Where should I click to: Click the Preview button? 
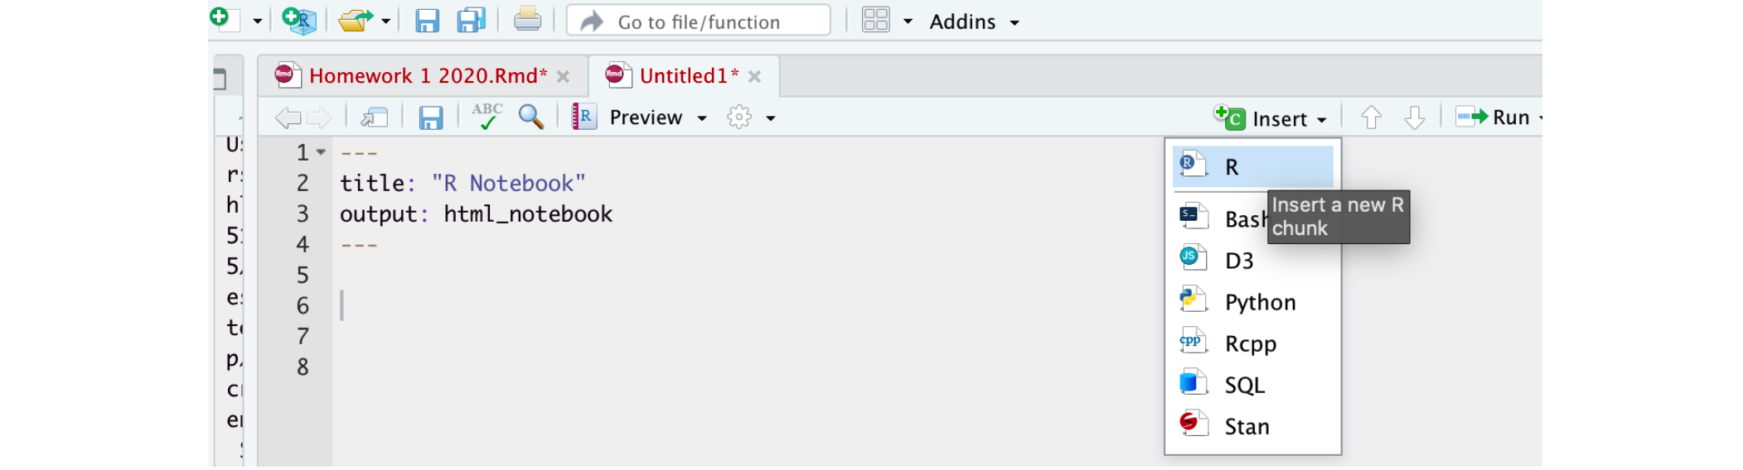[x=645, y=117]
